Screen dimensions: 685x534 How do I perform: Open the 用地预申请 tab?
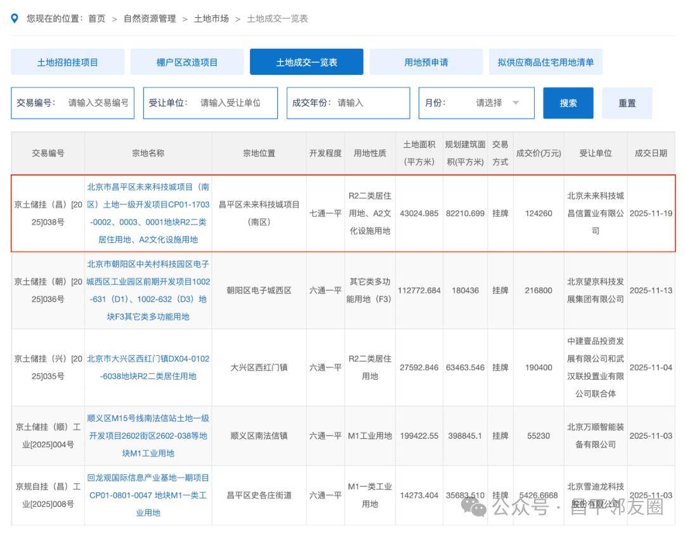tap(426, 62)
